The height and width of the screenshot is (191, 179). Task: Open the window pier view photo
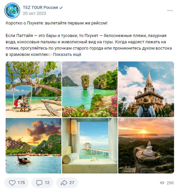[90, 146]
